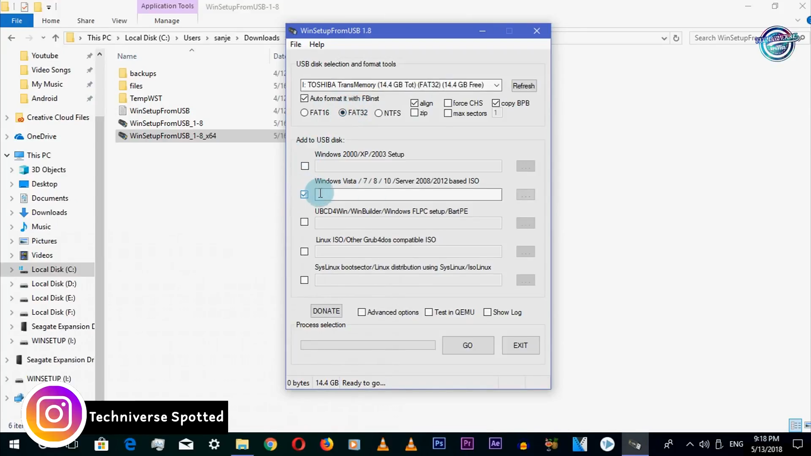Screen dimensions: 811x456
Task: Open USB disk selection dropdown
Action: pyautogui.click(x=497, y=85)
